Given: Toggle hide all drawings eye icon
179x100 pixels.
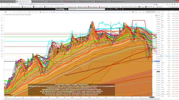Looking at the screenshot, I should pyautogui.click(x=2, y=48).
